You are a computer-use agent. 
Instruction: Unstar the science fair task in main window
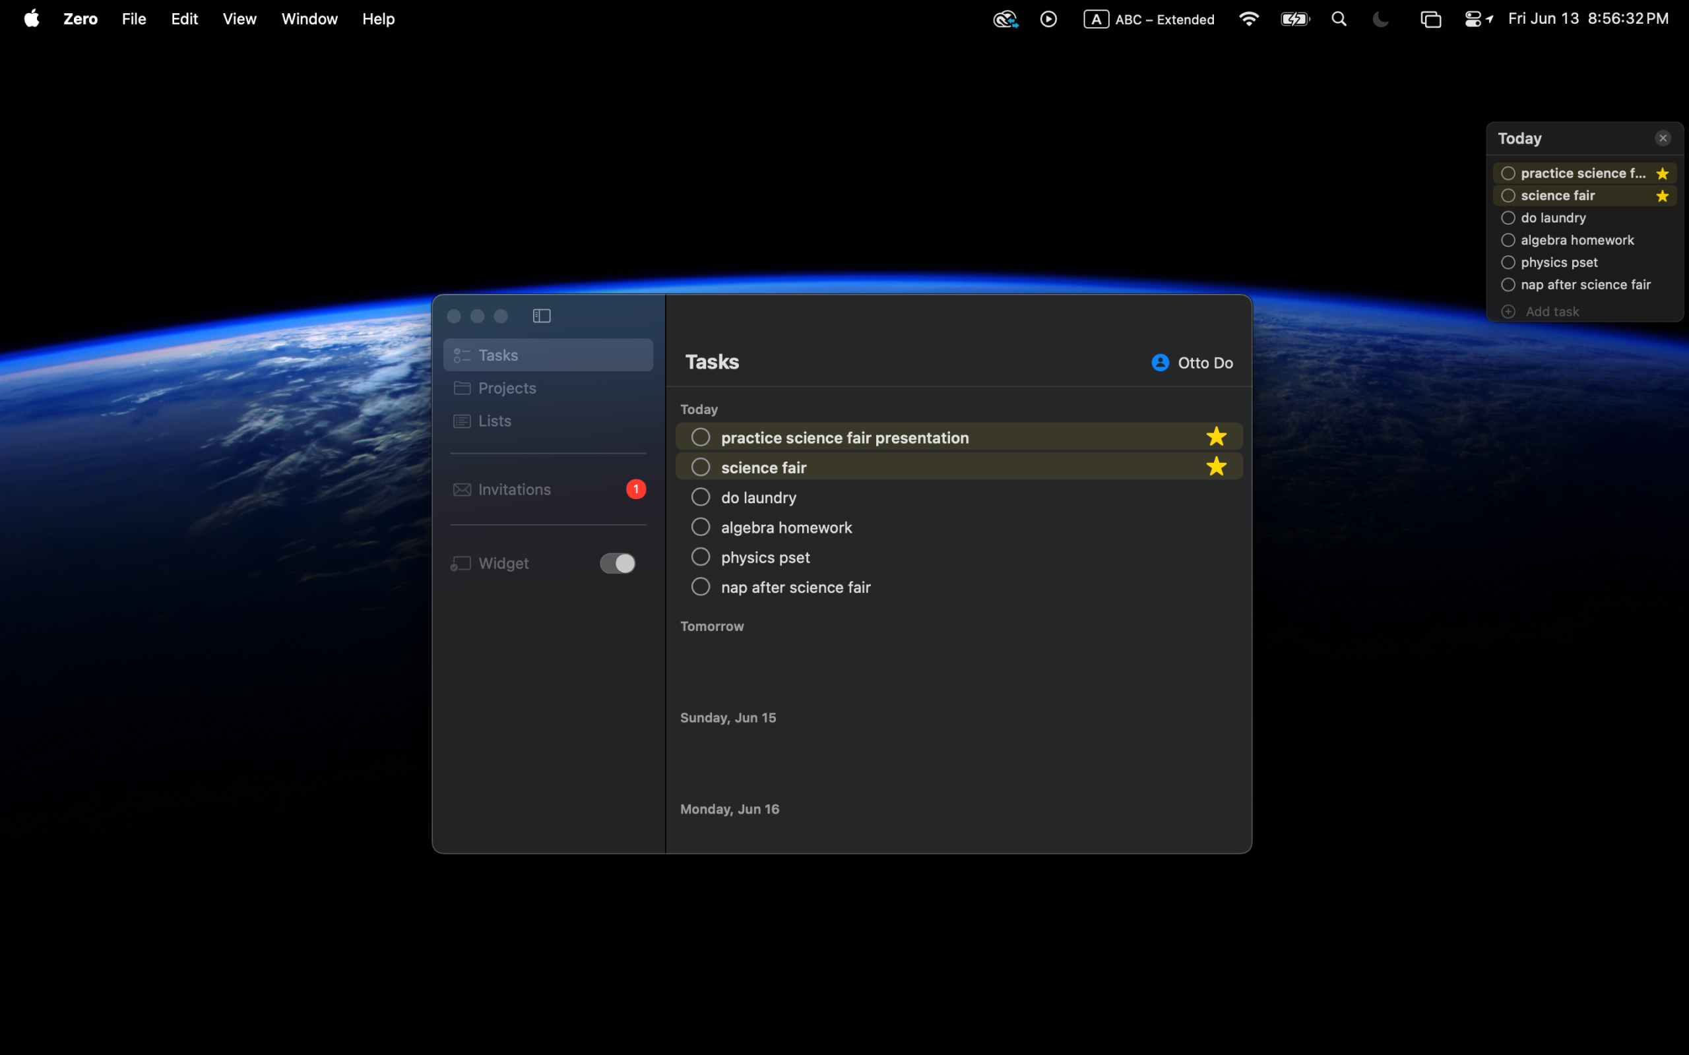pos(1216,467)
